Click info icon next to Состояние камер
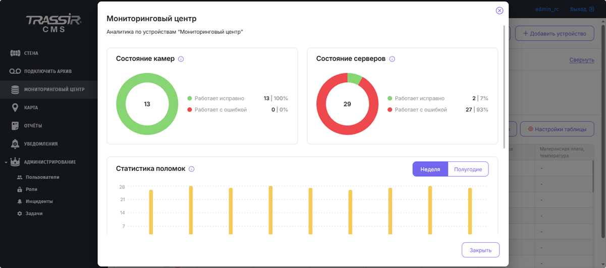The height and width of the screenshot is (268, 606). 181,59
